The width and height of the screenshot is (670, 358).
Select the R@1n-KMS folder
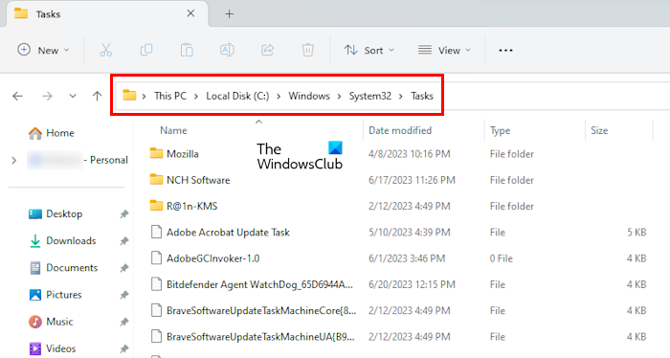point(191,206)
